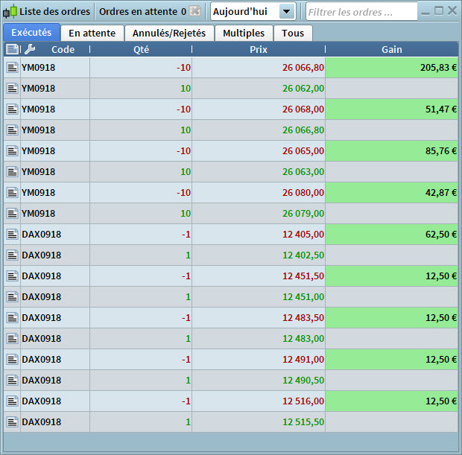This screenshot has height=455, width=462.
Task: Open details icon for DAX0918 at 12 402,50
Action: 12,255
